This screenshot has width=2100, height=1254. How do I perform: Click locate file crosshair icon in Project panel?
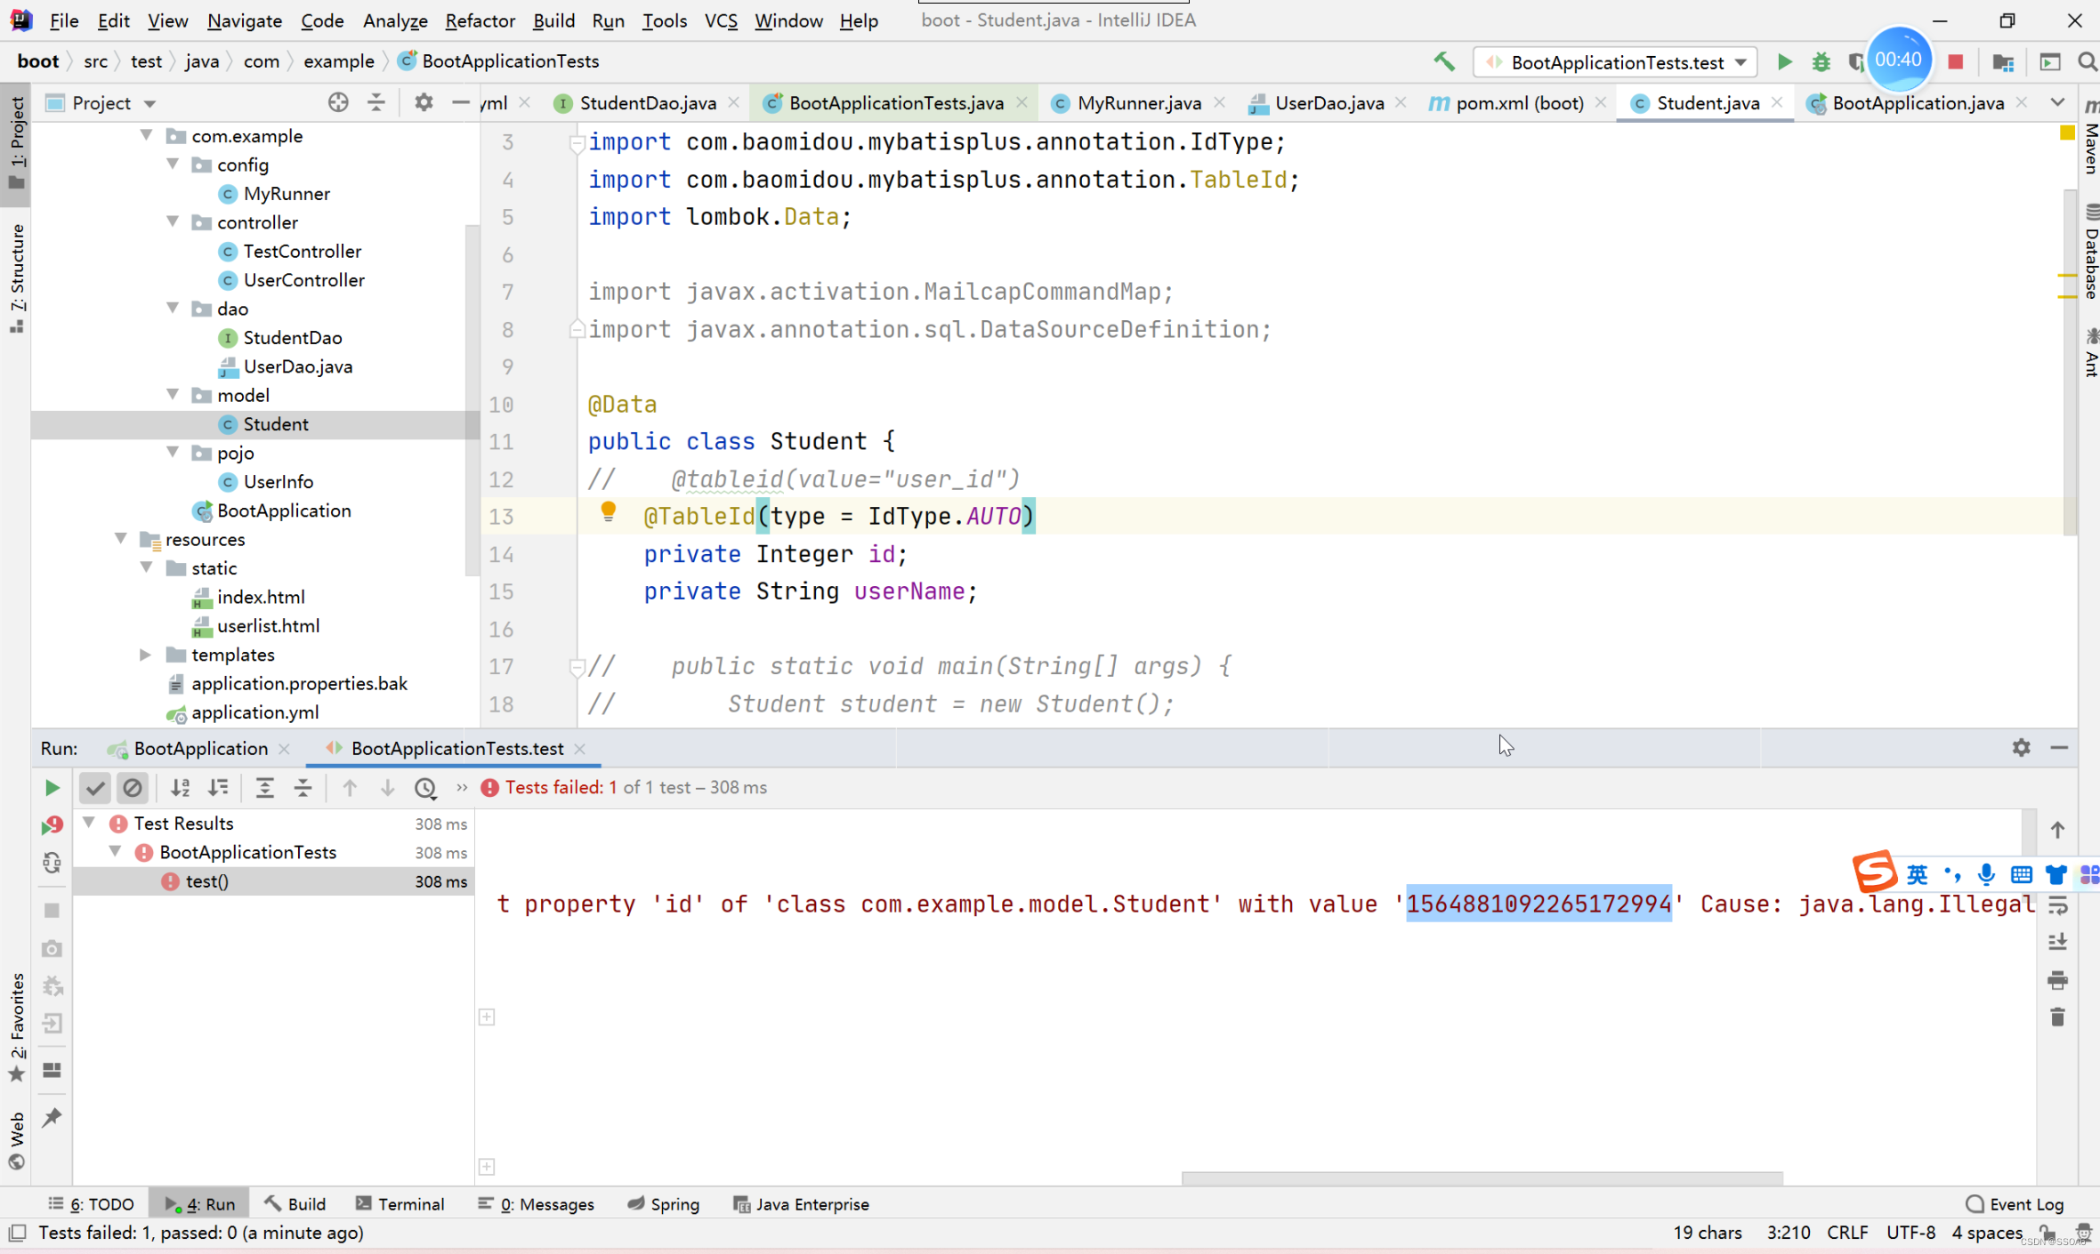pyautogui.click(x=338, y=102)
